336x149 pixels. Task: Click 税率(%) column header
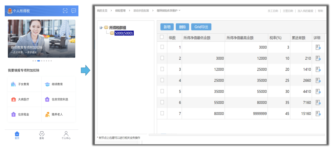275,38
